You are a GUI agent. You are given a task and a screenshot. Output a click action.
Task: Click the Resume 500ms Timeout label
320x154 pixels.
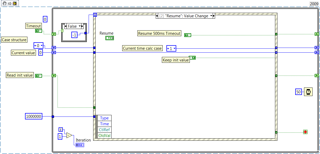[x=159, y=33]
